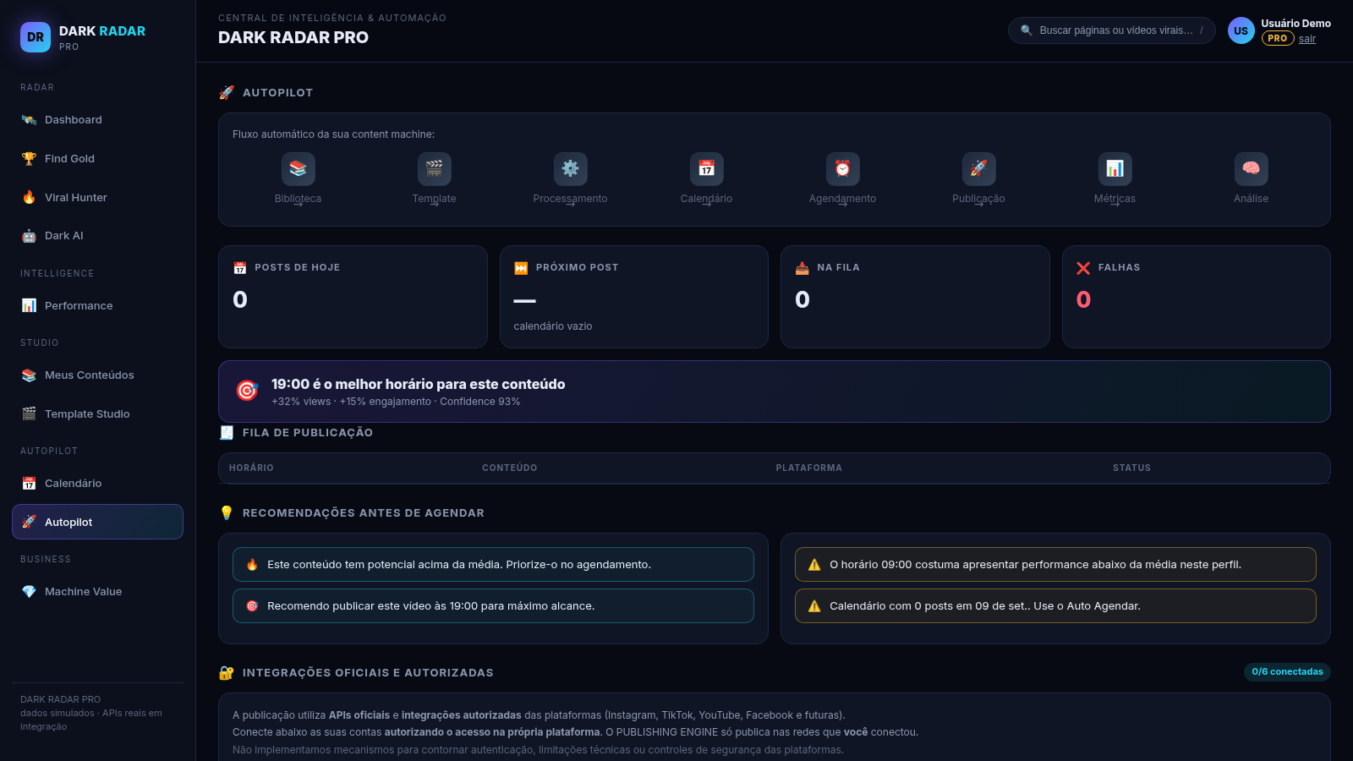
Task: Click 'Usuário Demo' user name
Action: (1296, 24)
